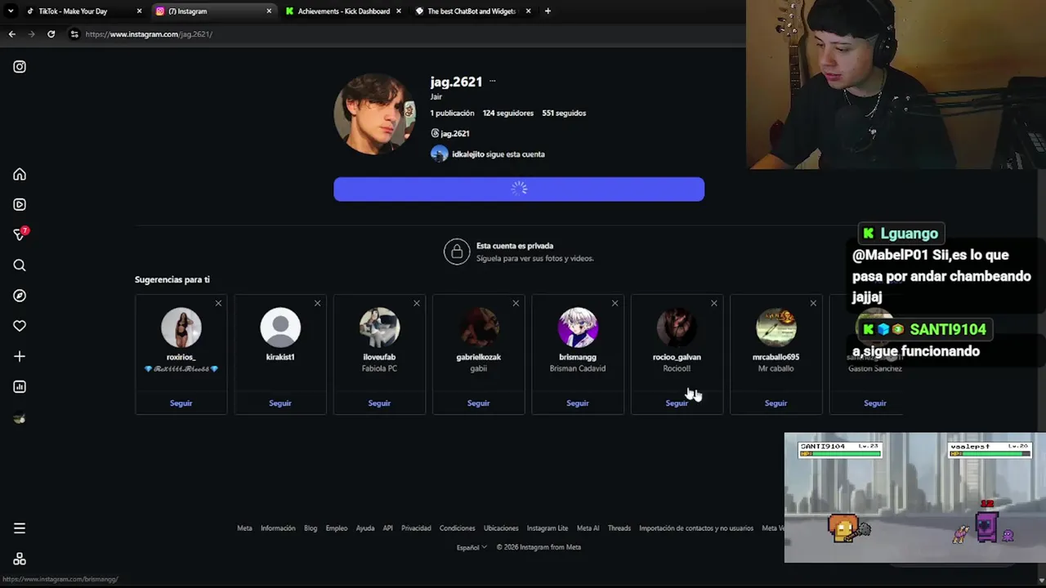Follow roxirios_ with Seguir
The width and height of the screenshot is (1046, 588).
181,403
